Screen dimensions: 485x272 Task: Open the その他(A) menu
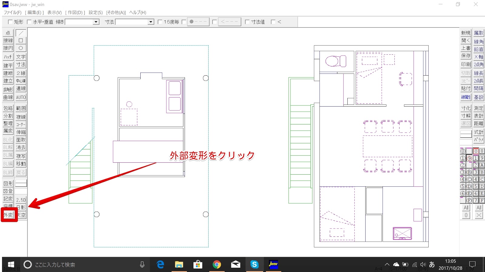116,12
